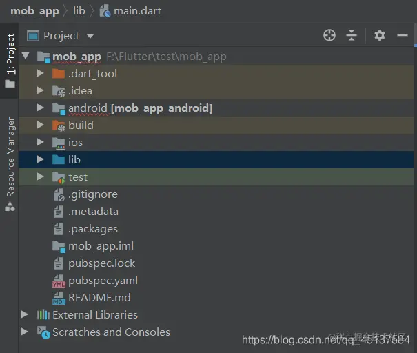Click the mob_app.iml file icon

(x=59, y=246)
